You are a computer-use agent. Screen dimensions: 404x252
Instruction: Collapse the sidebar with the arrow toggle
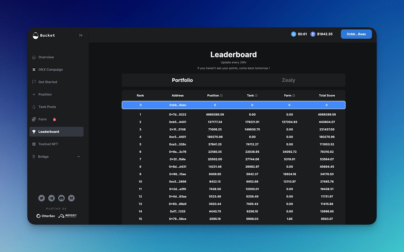click(x=81, y=35)
